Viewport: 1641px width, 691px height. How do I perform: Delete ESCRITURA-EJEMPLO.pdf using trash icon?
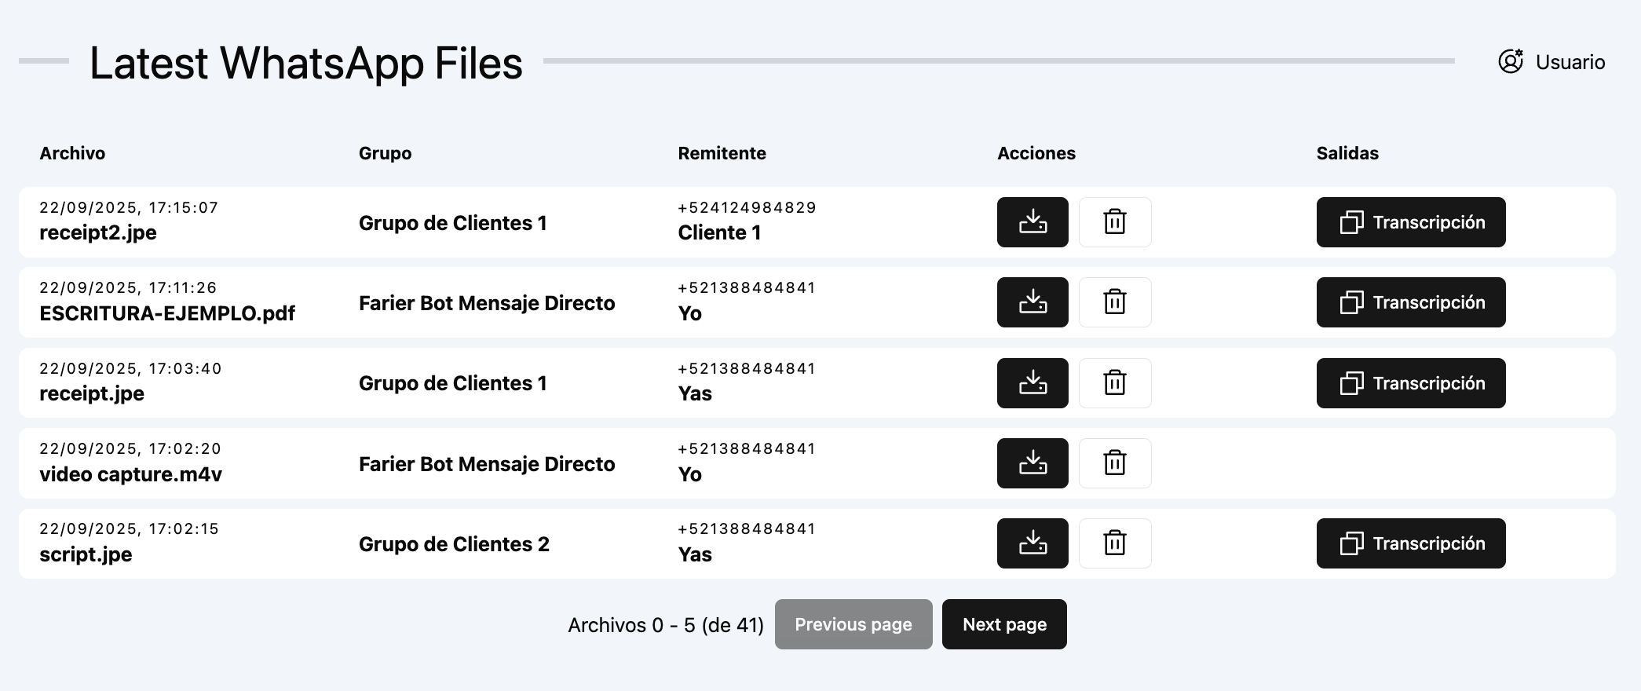click(x=1114, y=302)
